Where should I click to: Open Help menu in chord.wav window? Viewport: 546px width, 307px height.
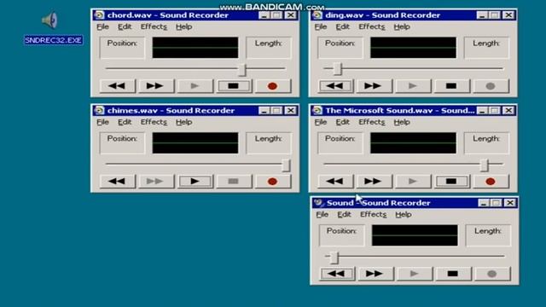coord(184,26)
